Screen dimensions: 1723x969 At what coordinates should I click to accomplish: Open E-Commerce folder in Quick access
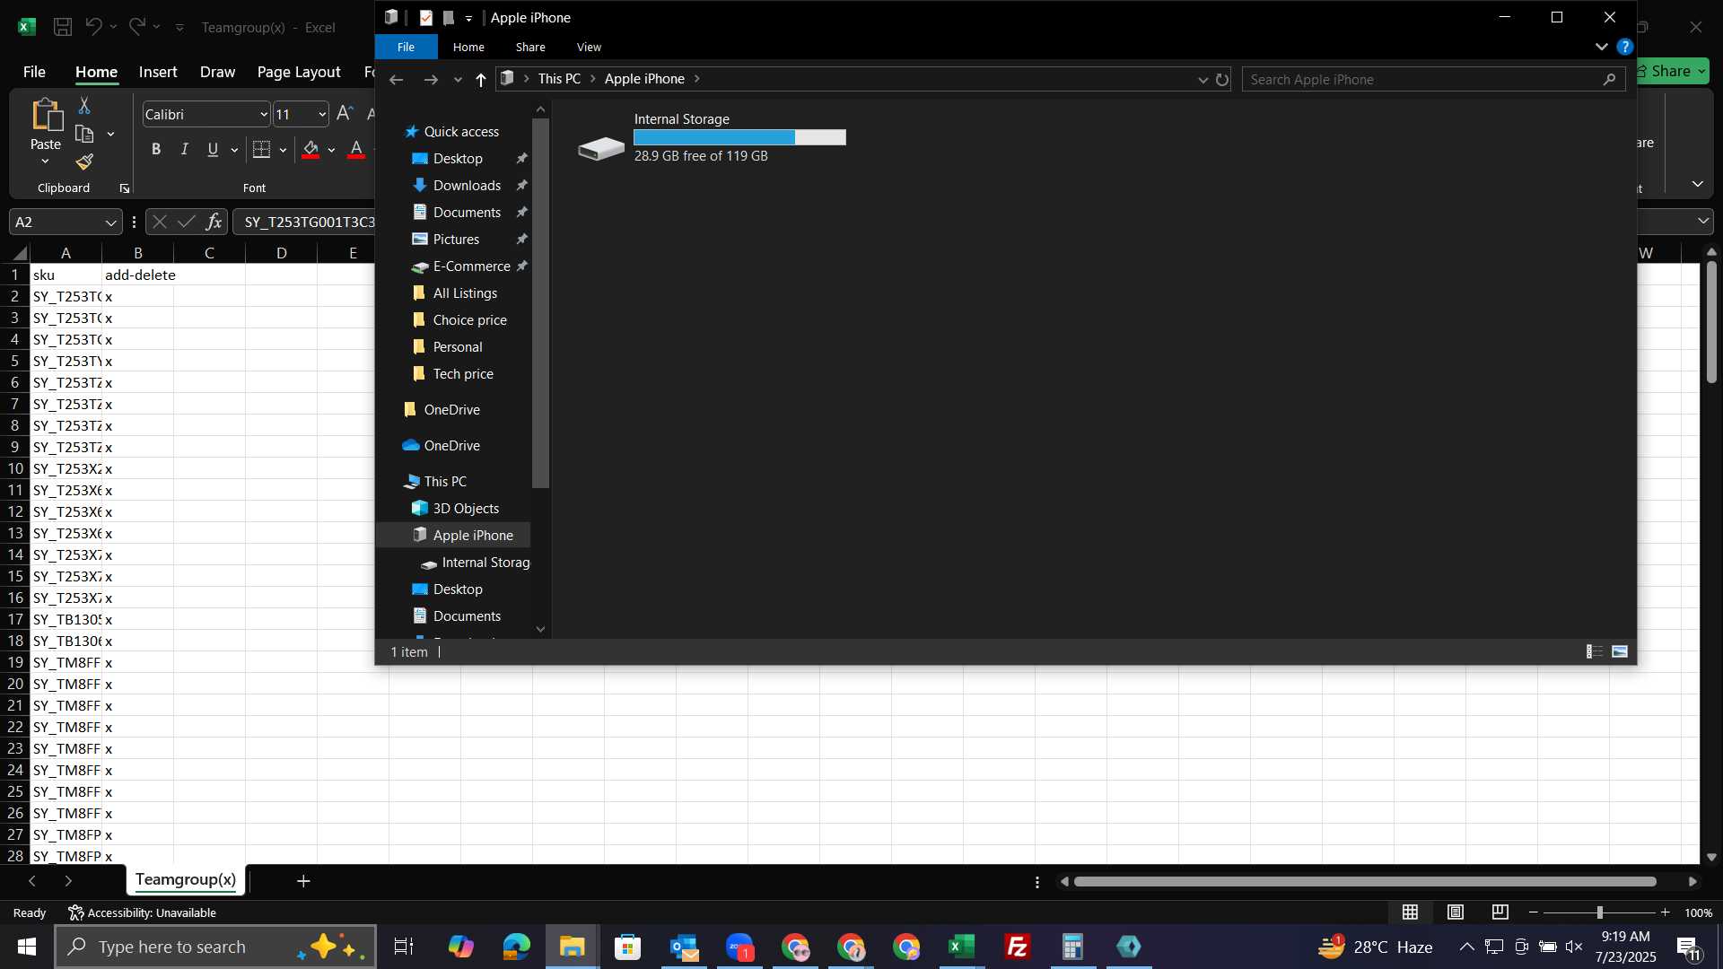[x=471, y=266]
